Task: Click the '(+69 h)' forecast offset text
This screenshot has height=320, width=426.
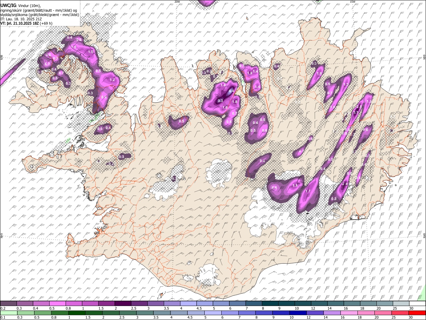Action: (x=46, y=23)
